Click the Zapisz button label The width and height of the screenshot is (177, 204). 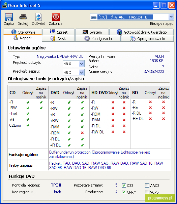point(9,24)
